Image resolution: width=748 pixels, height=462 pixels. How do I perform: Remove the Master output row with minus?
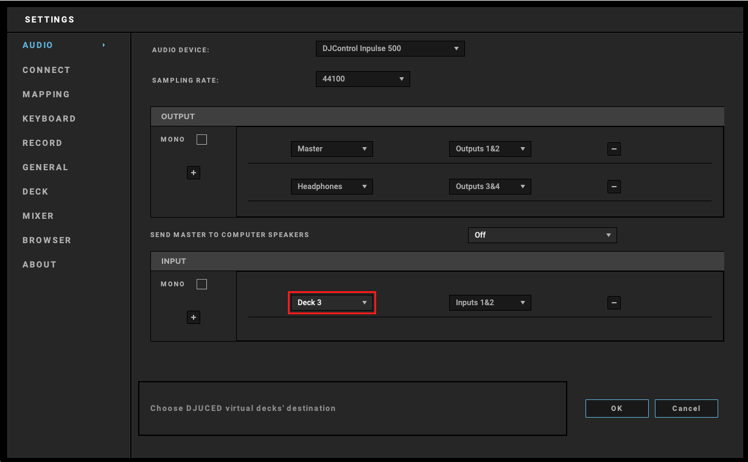[x=614, y=149]
